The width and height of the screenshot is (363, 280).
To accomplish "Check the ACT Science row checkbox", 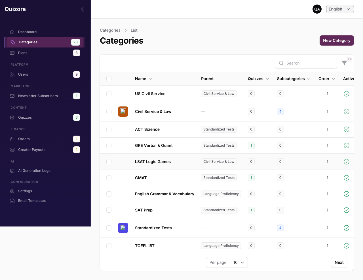I will pos(109,129).
